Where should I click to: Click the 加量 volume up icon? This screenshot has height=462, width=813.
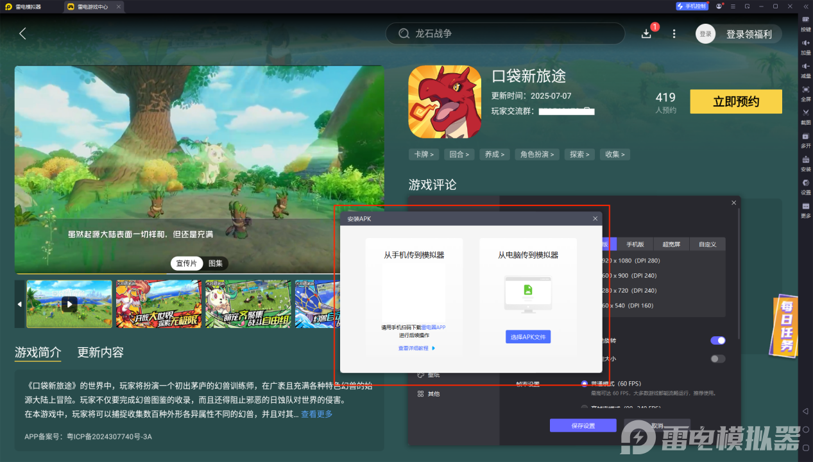click(806, 43)
